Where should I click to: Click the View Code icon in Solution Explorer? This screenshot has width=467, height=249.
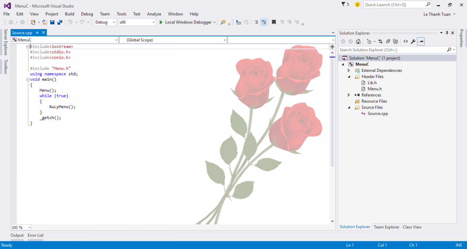coord(406,41)
